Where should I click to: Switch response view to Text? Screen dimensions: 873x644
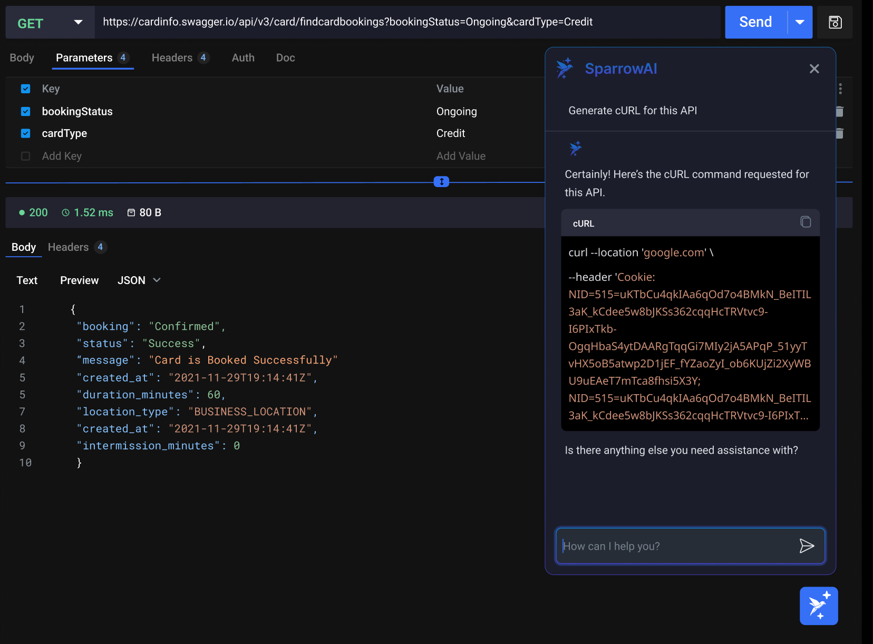coord(27,280)
